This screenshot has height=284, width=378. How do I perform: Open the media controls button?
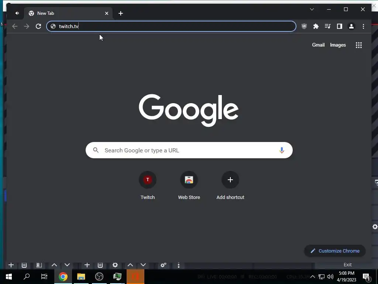(328, 26)
